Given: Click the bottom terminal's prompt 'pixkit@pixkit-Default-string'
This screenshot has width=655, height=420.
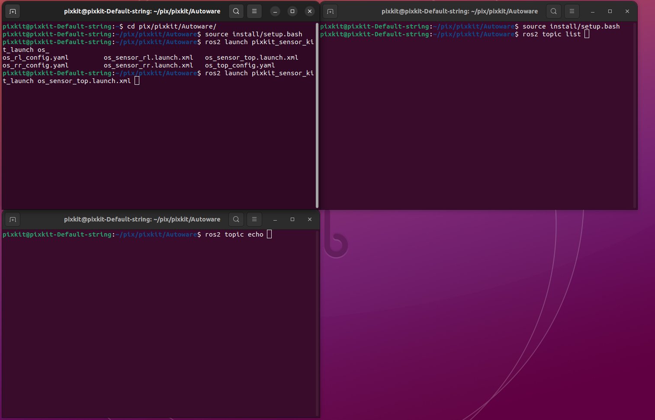Looking at the screenshot, I should pos(57,234).
